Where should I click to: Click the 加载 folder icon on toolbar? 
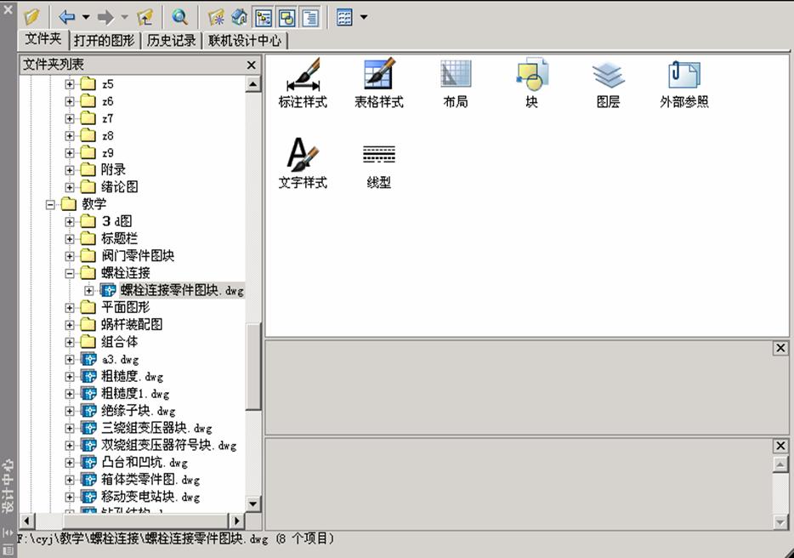click(31, 15)
